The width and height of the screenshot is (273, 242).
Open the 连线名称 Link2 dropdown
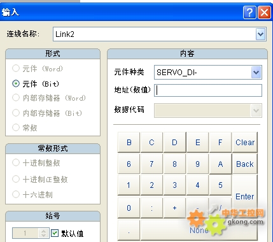click(260, 34)
